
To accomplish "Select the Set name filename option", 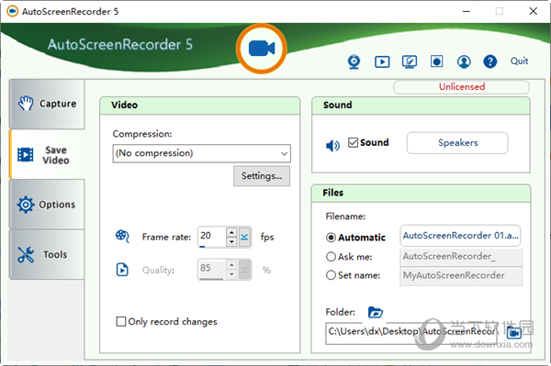I will pyautogui.click(x=331, y=275).
